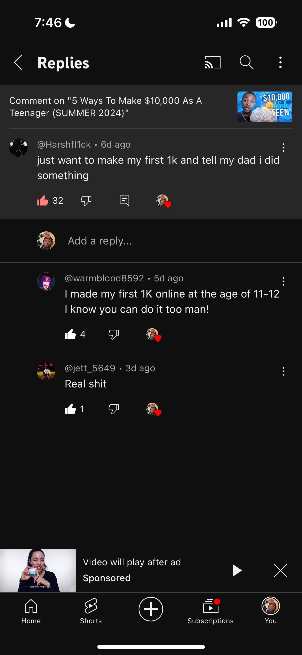Open the You profile tab

click(x=270, y=610)
